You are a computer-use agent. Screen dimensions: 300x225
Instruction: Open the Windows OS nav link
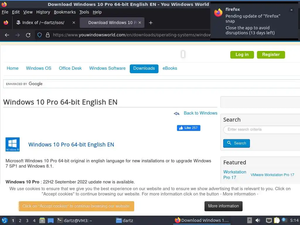[39, 68]
